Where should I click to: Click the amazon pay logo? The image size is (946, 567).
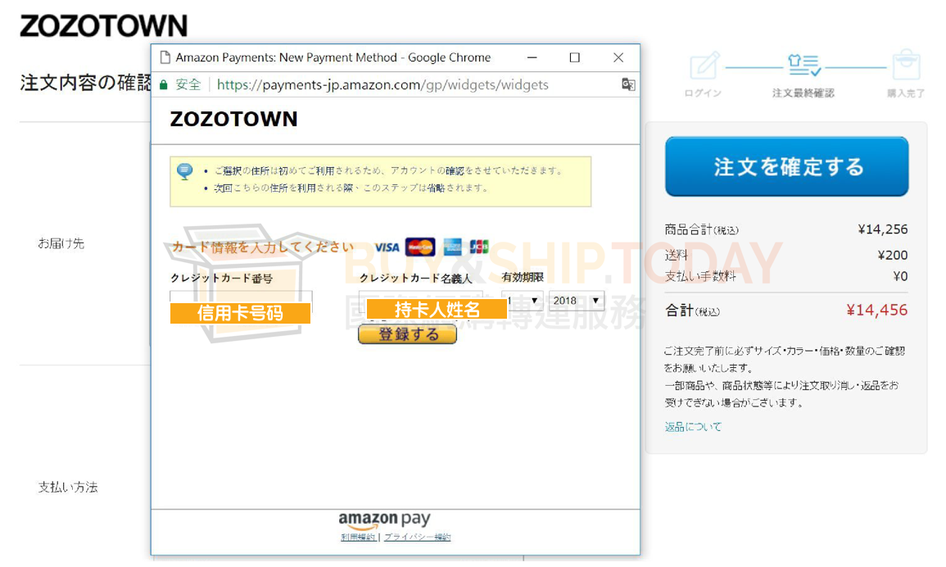384,520
